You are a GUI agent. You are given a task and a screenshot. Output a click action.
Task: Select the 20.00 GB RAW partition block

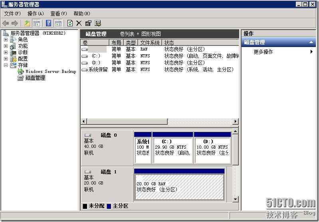(179, 185)
